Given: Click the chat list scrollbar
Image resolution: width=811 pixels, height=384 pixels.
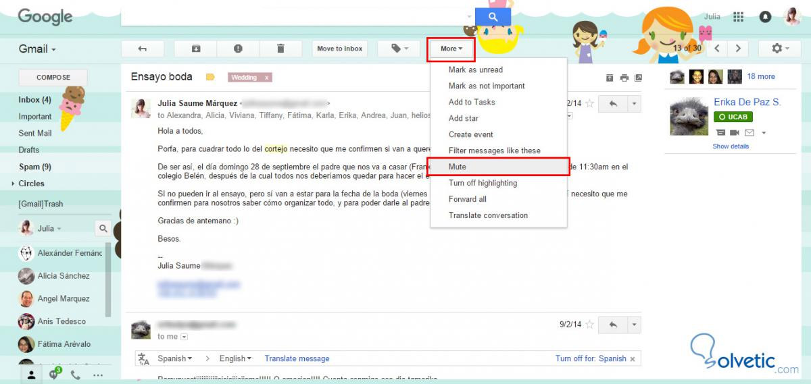Looking at the screenshot, I should 108,280.
